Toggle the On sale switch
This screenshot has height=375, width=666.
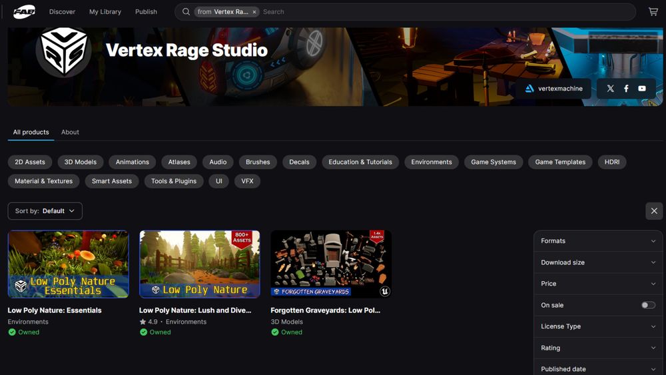pyautogui.click(x=648, y=305)
